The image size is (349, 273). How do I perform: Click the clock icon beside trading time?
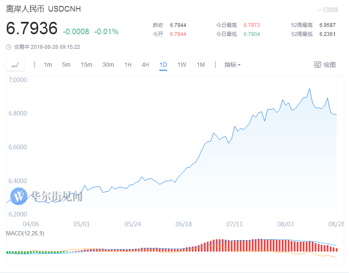click(x=9, y=47)
